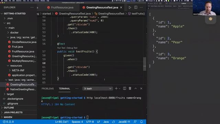Close the terminal panel
Viewport: 220px width, 124px height.
tap(141, 89)
